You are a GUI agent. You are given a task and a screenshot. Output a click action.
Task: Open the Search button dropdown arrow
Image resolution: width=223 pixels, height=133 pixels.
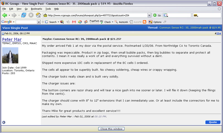[x=58, y=22]
